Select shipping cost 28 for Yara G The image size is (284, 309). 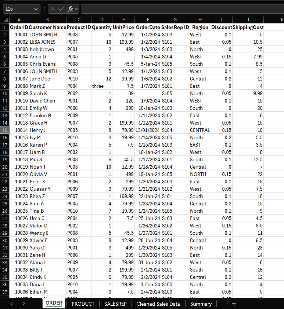[x=248, y=248]
